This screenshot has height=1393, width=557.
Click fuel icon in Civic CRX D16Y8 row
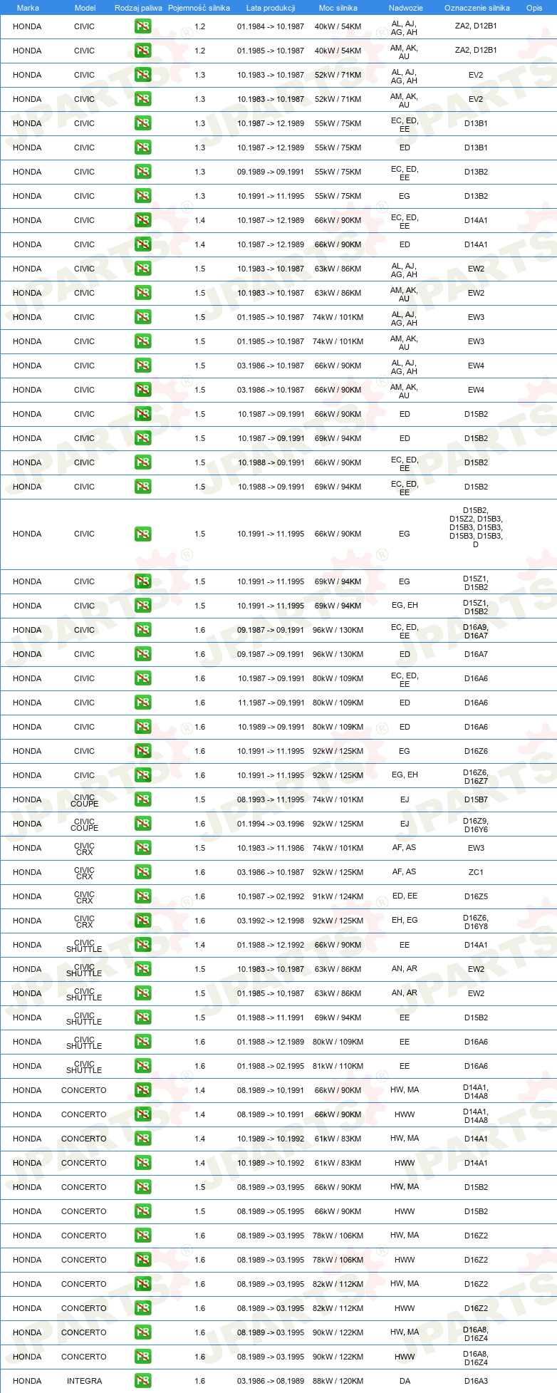click(142, 921)
